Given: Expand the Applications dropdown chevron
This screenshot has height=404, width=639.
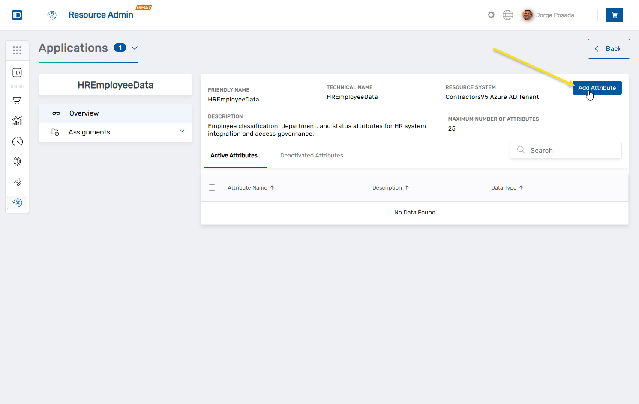Looking at the screenshot, I should pos(135,48).
